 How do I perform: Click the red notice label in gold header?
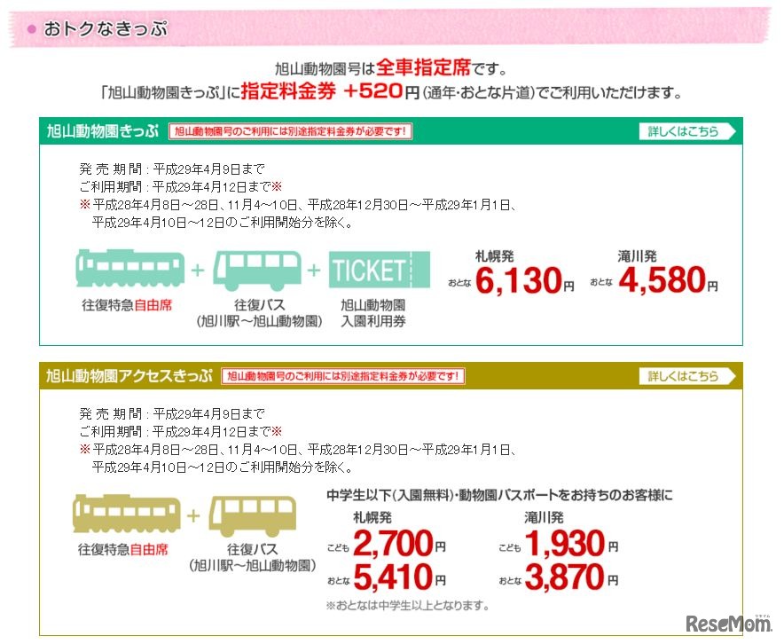pyautogui.click(x=343, y=376)
